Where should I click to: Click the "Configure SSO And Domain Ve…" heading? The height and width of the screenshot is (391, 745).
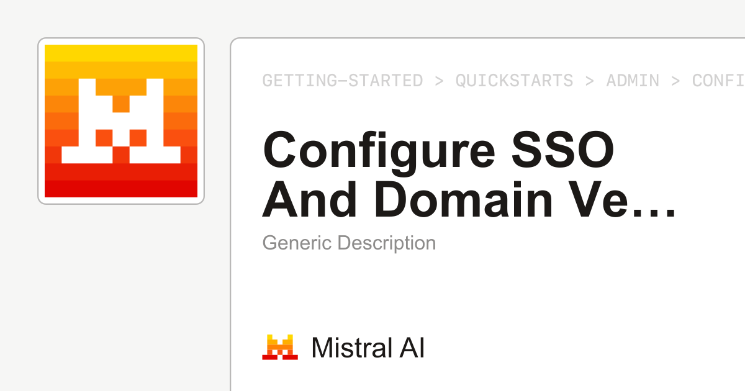click(x=469, y=175)
